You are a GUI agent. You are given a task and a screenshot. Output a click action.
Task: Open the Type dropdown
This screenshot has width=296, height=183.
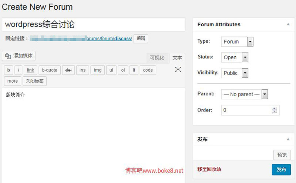point(237,41)
